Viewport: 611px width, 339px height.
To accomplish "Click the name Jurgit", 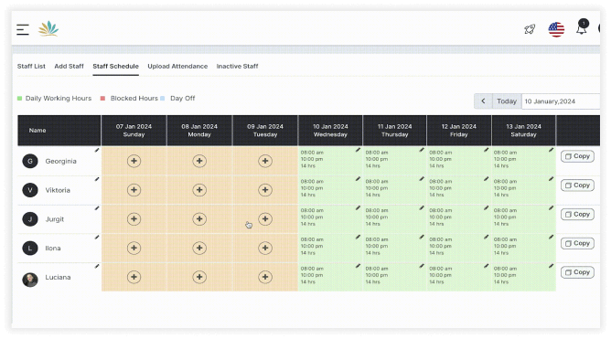I will tap(55, 219).
